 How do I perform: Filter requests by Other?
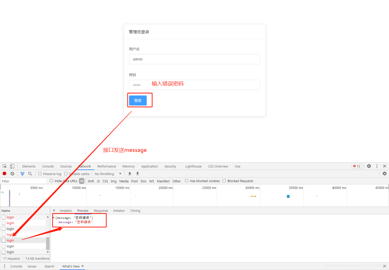click(177, 181)
